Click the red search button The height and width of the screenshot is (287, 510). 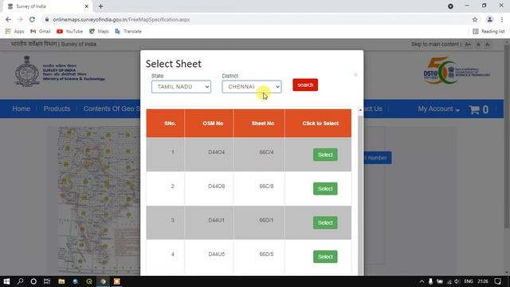coord(305,85)
